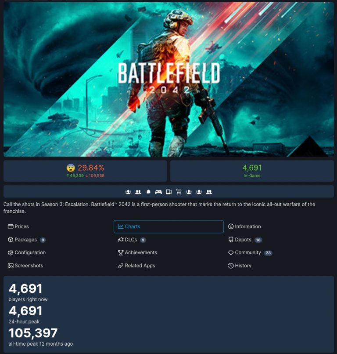This screenshot has height=354, width=337.
Task: Click the green In-Game player count box
Action: [x=252, y=171]
